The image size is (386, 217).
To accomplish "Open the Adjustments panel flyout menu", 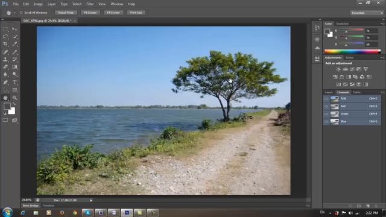I will click(382, 58).
